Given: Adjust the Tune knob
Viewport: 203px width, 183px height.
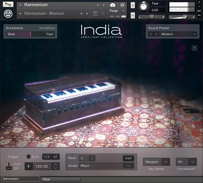Looking at the screenshot, I should pyautogui.click(x=144, y=7).
